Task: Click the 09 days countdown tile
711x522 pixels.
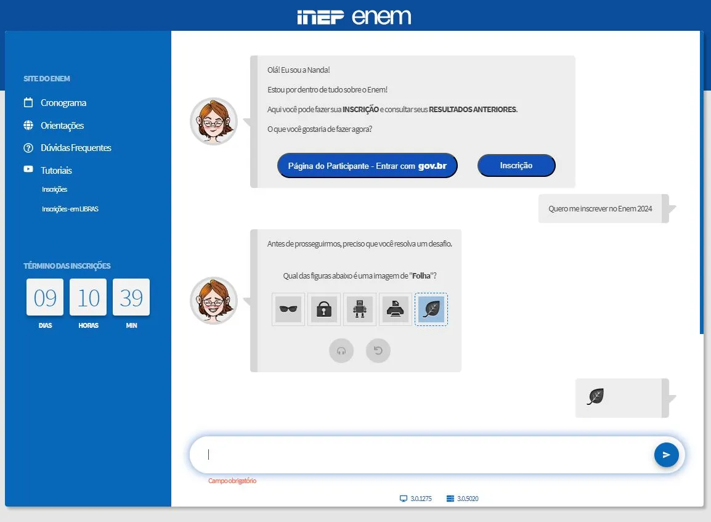Action: pos(45,297)
